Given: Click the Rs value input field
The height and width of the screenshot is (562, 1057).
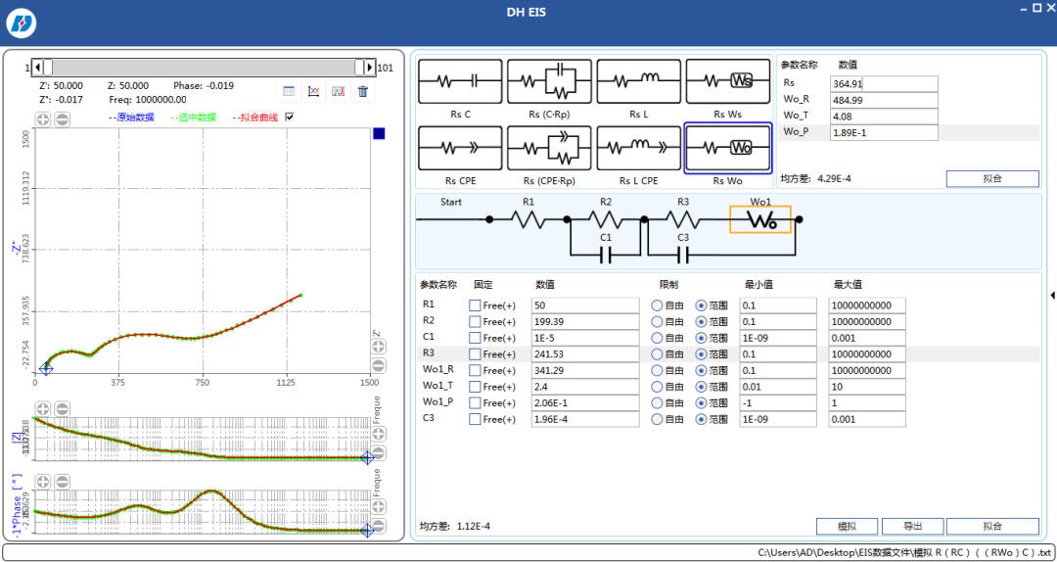Looking at the screenshot, I should [885, 83].
